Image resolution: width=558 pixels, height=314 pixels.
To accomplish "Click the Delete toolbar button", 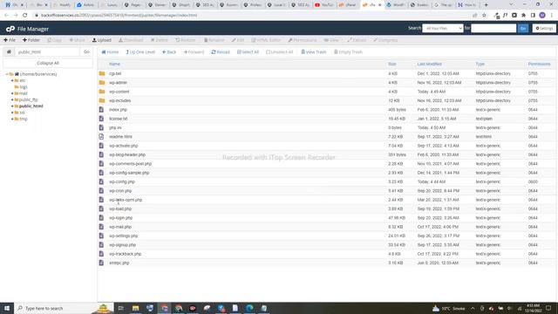I will click(159, 40).
